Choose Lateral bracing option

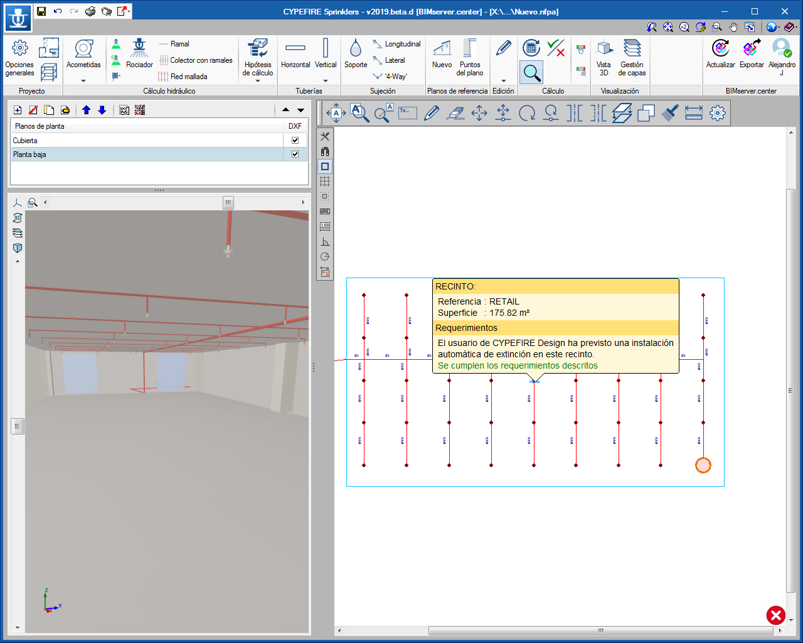click(x=389, y=60)
